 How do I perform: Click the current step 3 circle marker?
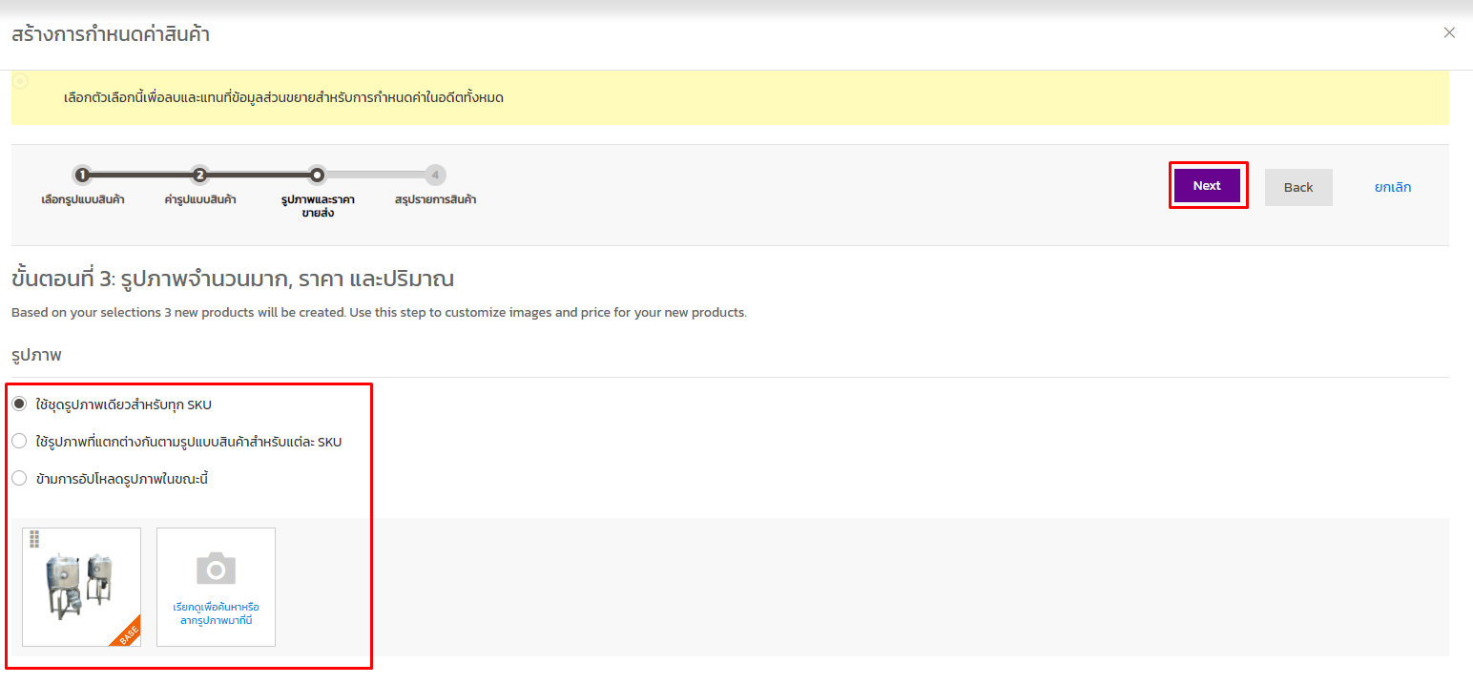[x=317, y=175]
